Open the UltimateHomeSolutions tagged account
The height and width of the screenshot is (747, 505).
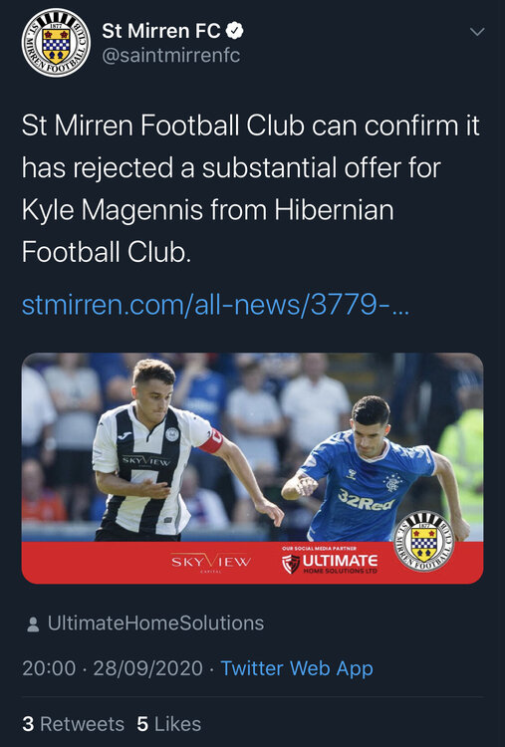tap(155, 623)
